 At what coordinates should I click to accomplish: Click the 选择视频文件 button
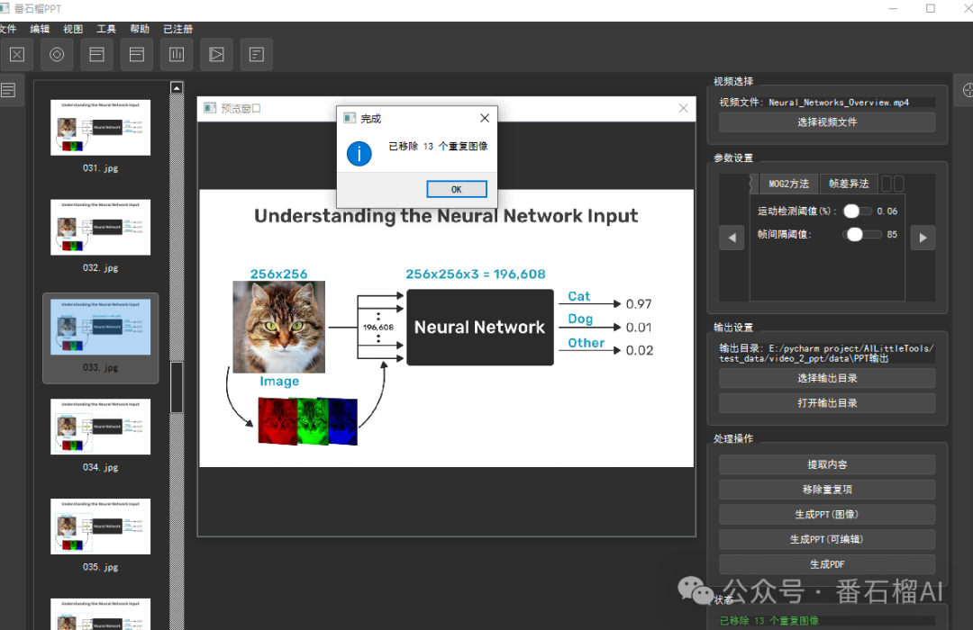click(x=827, y=122)
